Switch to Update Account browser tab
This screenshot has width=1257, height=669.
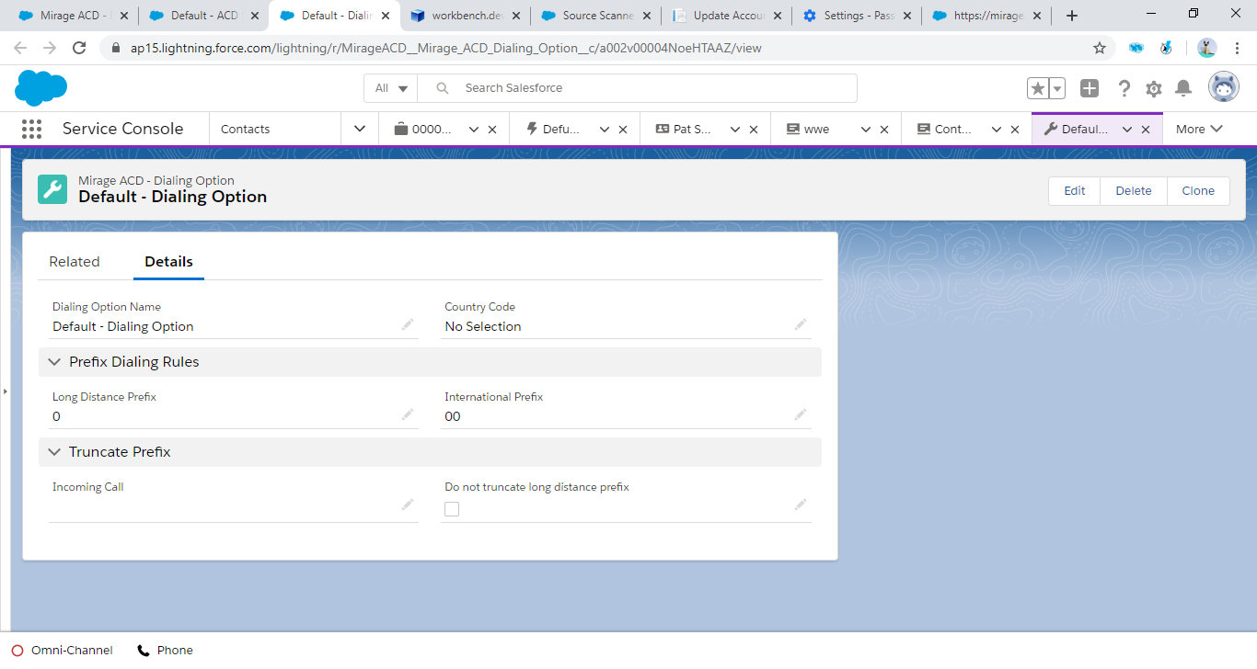coord(727,16)
